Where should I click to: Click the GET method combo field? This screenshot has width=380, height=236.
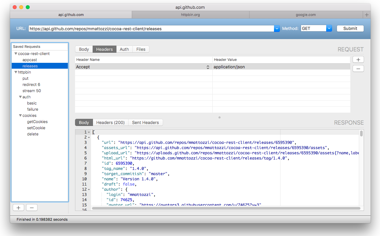pos(313,29)
